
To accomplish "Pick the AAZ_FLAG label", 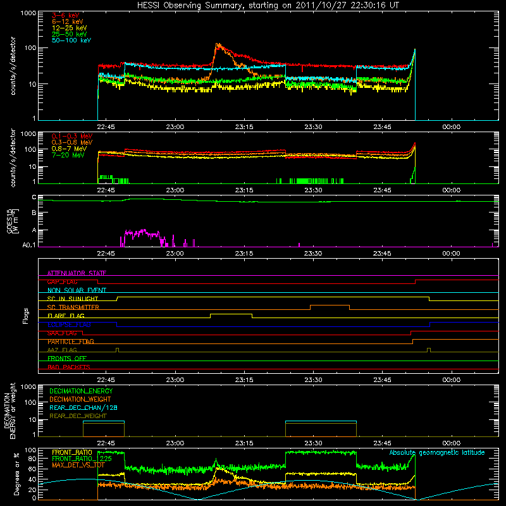I will [62, 350].
